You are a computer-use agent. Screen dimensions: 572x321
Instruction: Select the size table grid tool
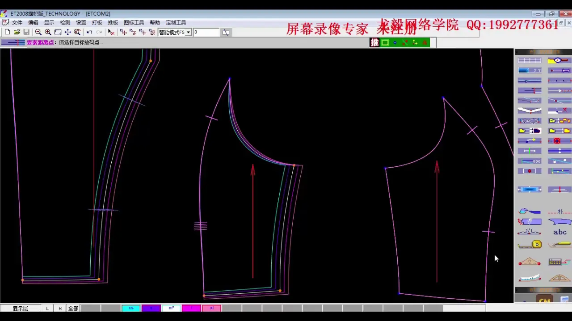(530, 61)
